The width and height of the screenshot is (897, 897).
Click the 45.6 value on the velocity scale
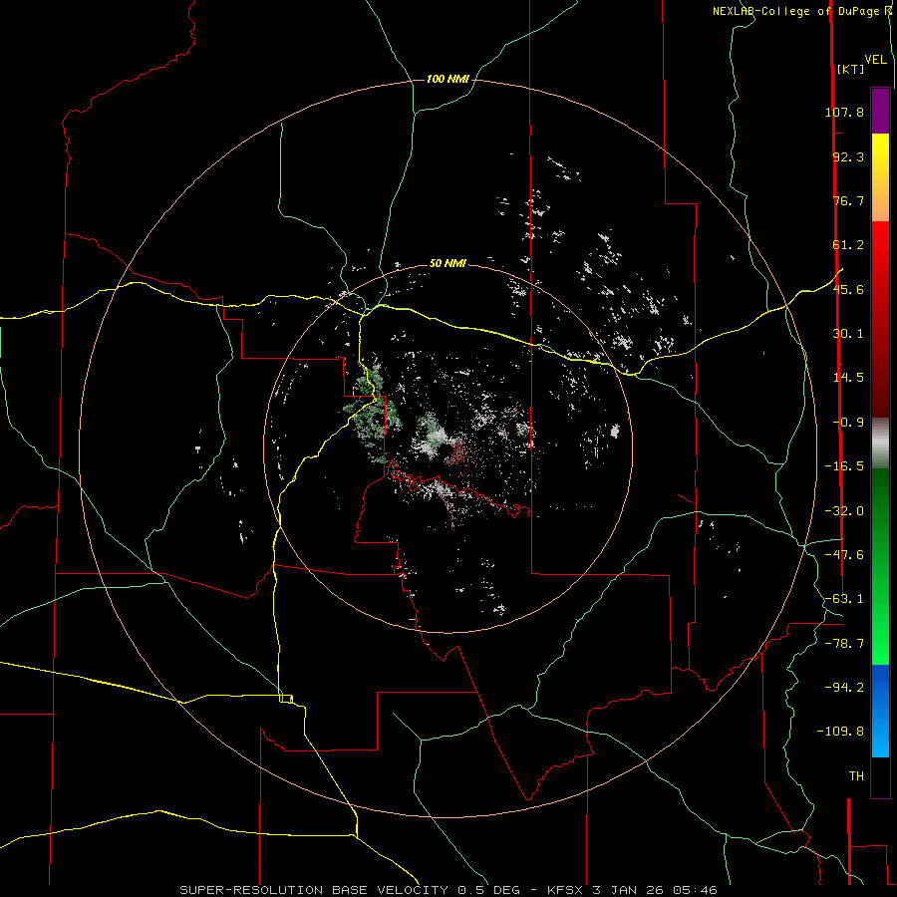848,289
